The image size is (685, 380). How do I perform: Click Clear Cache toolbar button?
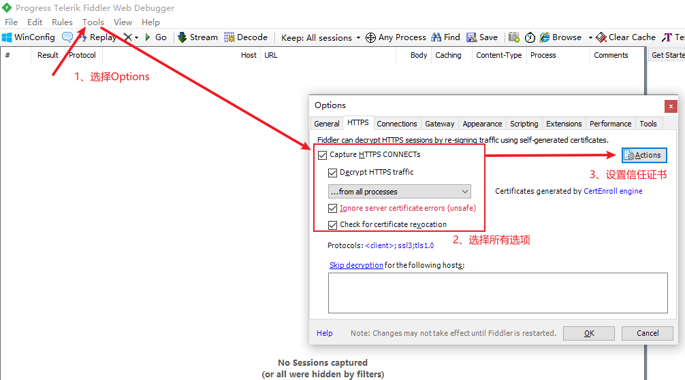point(626,37)
